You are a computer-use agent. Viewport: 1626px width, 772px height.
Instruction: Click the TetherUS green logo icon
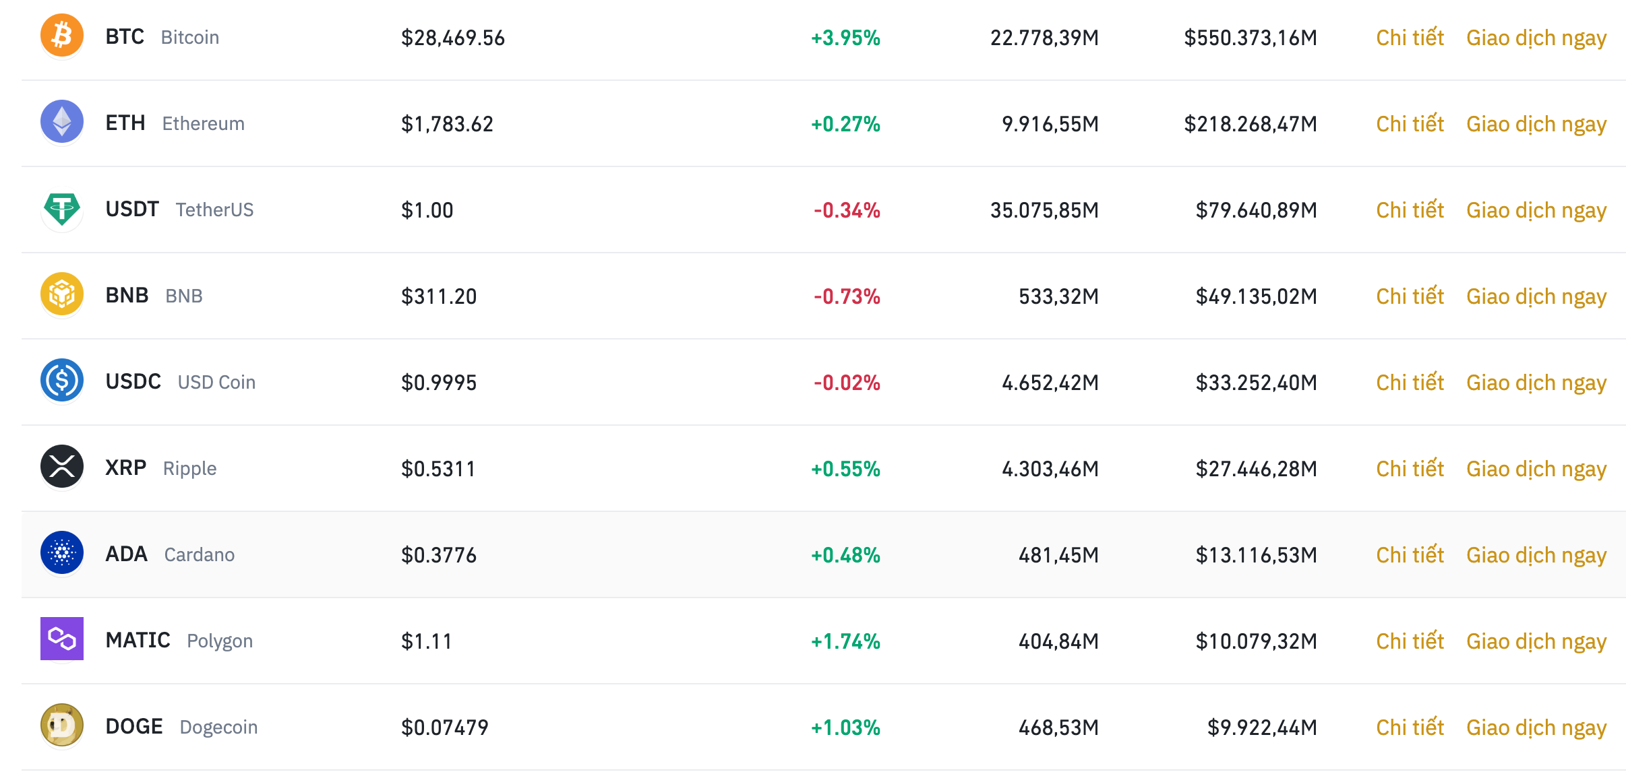(62, 209)
